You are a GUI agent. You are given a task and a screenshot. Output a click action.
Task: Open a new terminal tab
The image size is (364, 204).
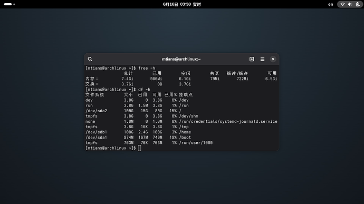pos(252,59)
